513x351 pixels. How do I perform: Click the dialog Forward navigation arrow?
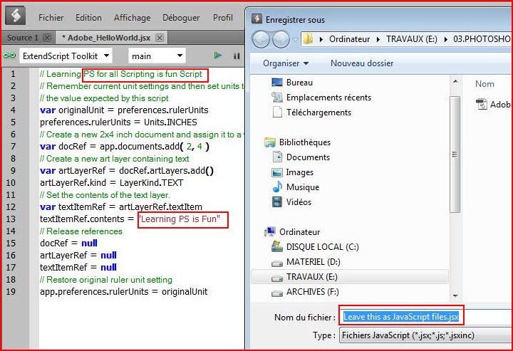[x=281, y=38]
